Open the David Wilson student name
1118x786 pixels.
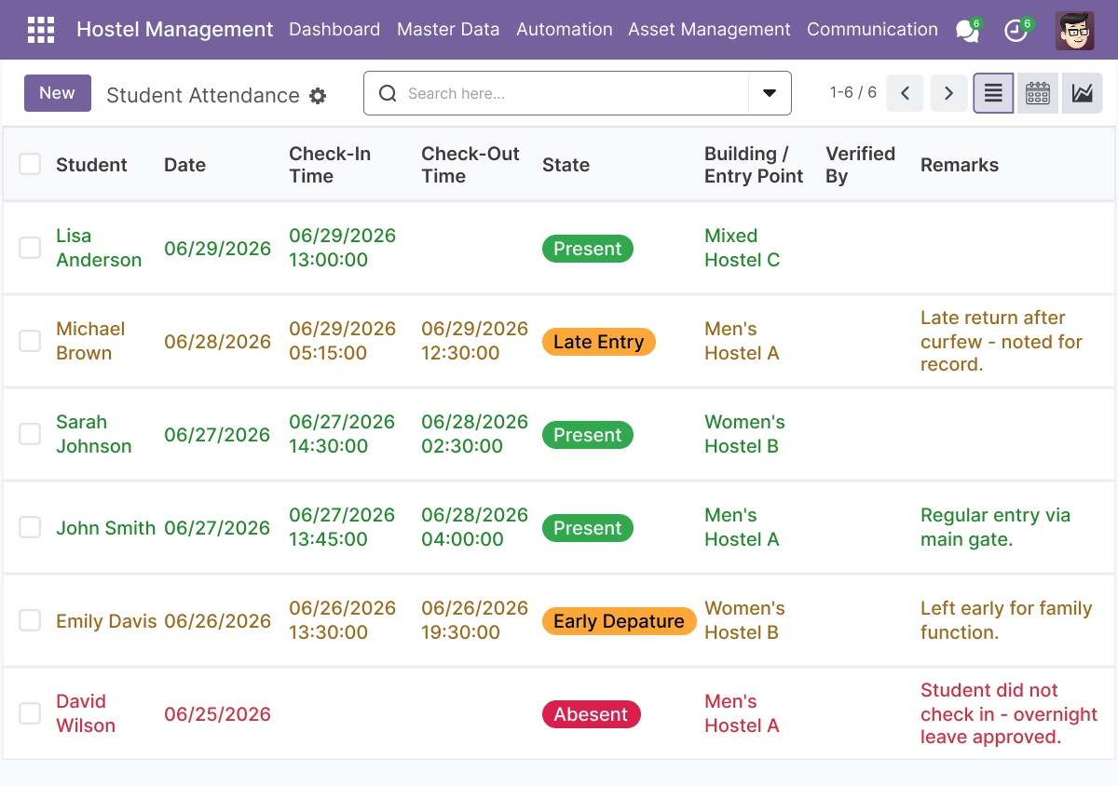86,713
